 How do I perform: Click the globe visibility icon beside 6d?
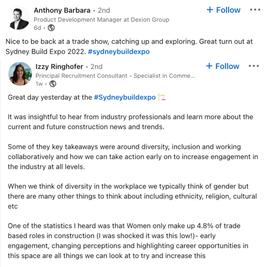(51, 28)
